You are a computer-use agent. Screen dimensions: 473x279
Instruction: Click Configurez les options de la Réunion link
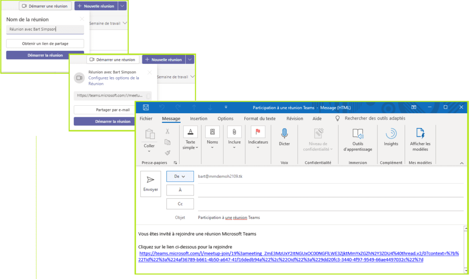tap(114, 81)
